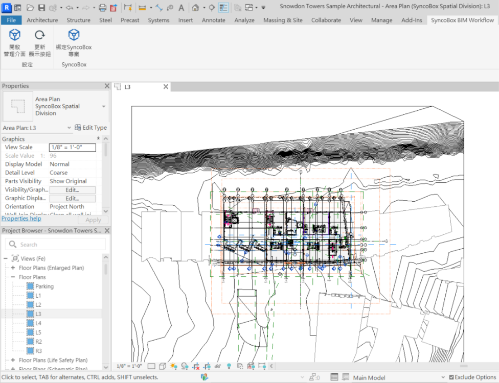Collapse the Views (Fe) tree node
Image resolution: width=499 pixels, height=383 pixels.
coord(6,258)
